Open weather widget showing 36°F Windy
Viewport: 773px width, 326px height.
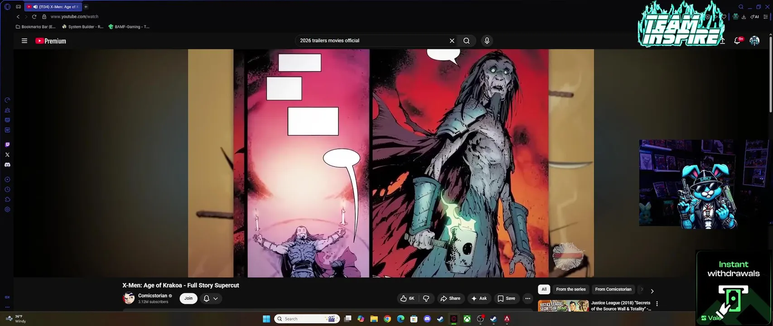point(16,319)
